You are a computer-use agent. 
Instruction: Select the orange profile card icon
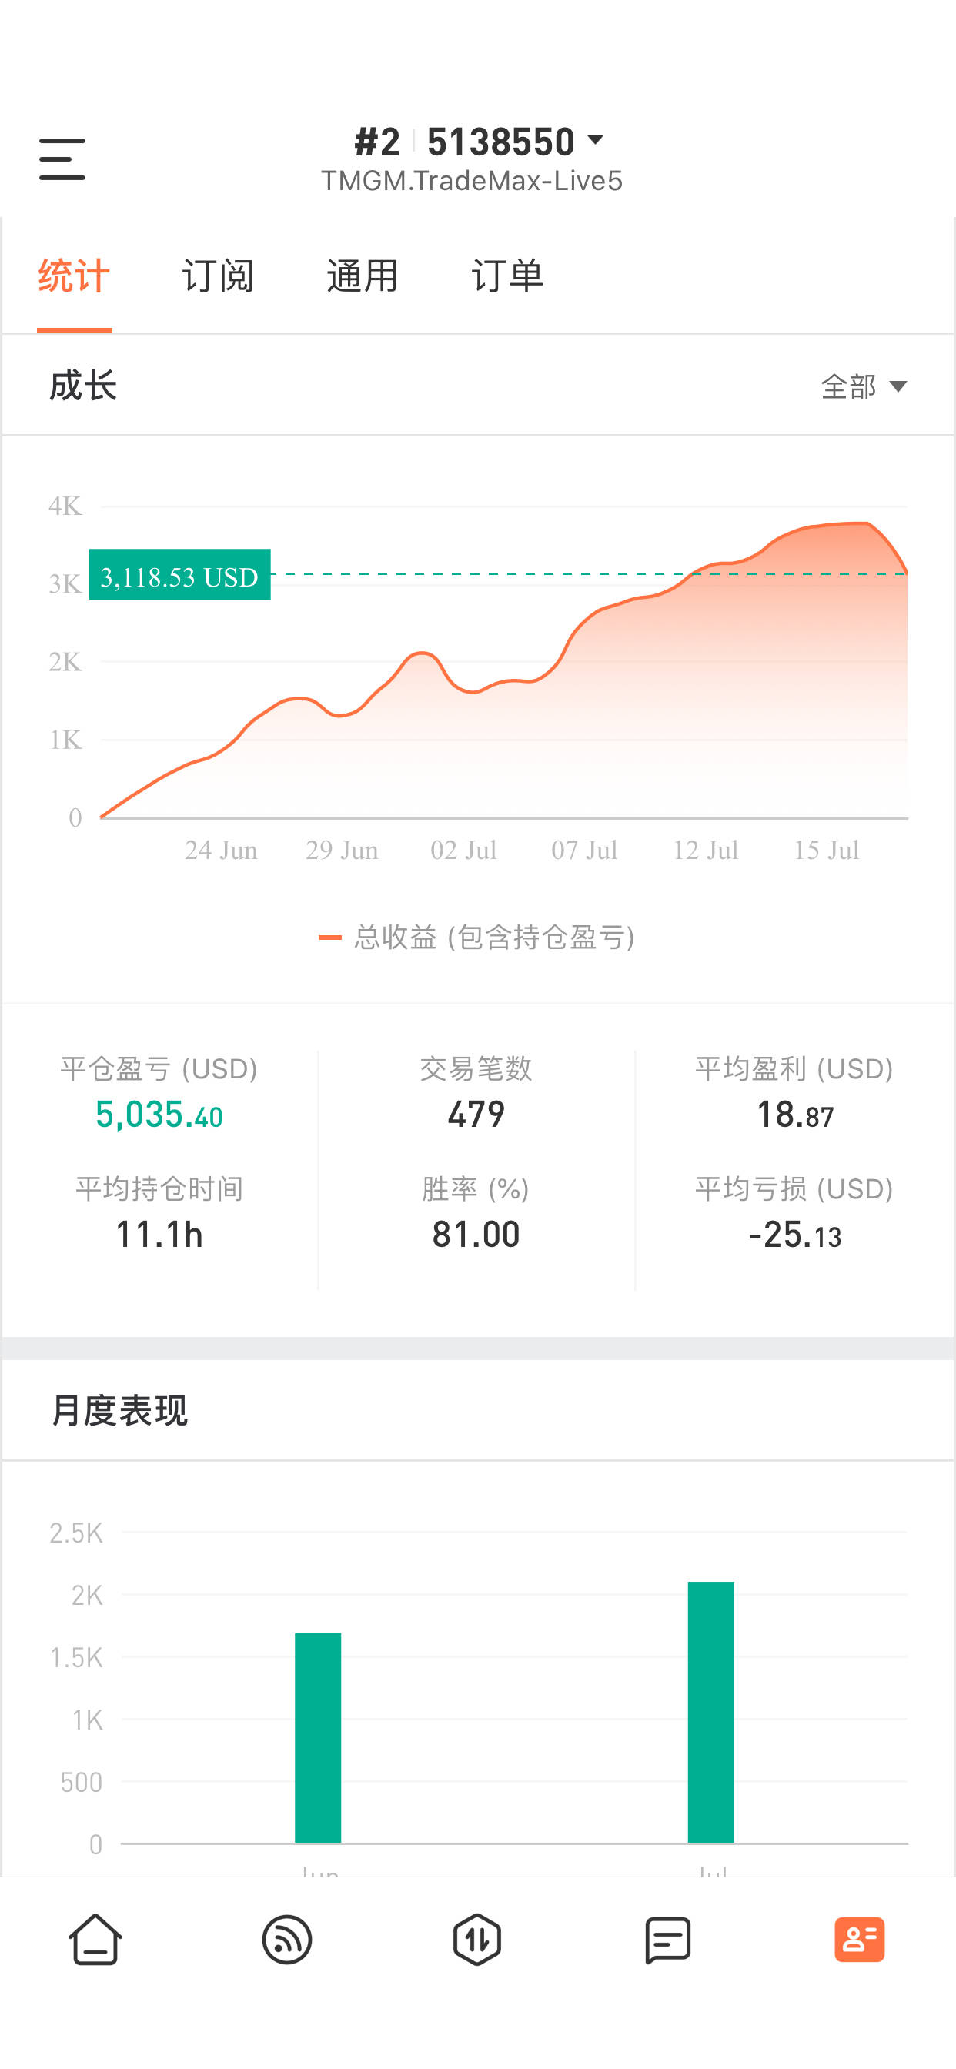point(860,1940)
